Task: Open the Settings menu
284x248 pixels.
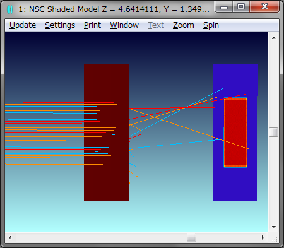Action: (x=60, y=25)
